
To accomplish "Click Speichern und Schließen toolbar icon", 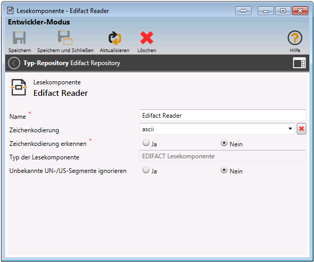I will [65, 38].
